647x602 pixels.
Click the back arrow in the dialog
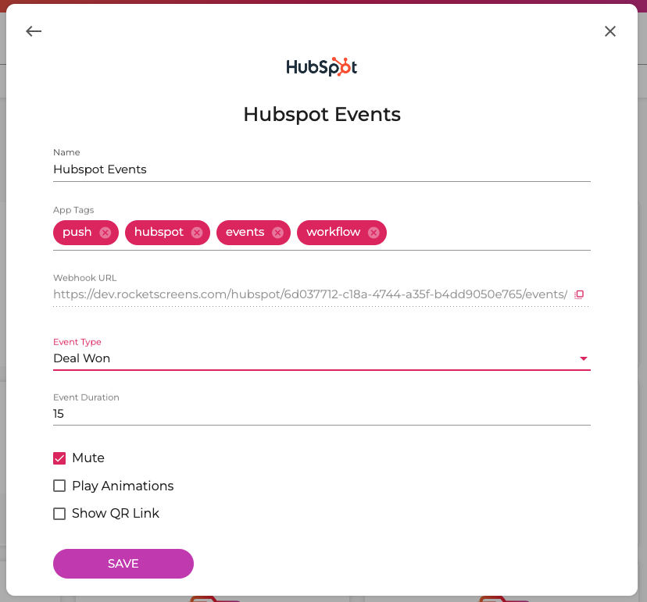coord(34,31)
